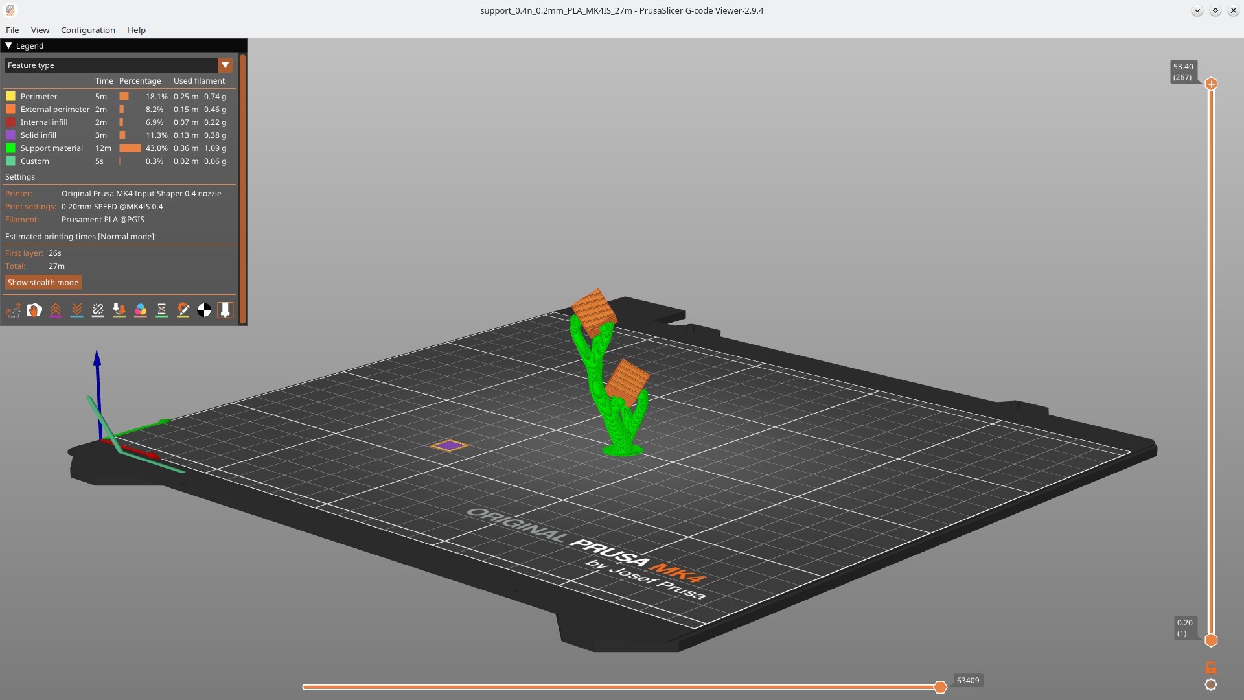Image resolution: width=1244 pixels, height=700 pixels.
Task: Toggle wipe moves hand icon
Action: pyautogui.click(x=34, y=310)
